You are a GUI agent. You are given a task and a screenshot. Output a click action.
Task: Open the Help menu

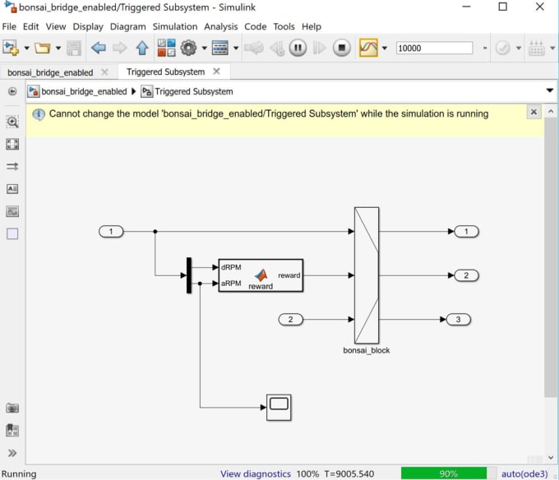tap(312, 27)
